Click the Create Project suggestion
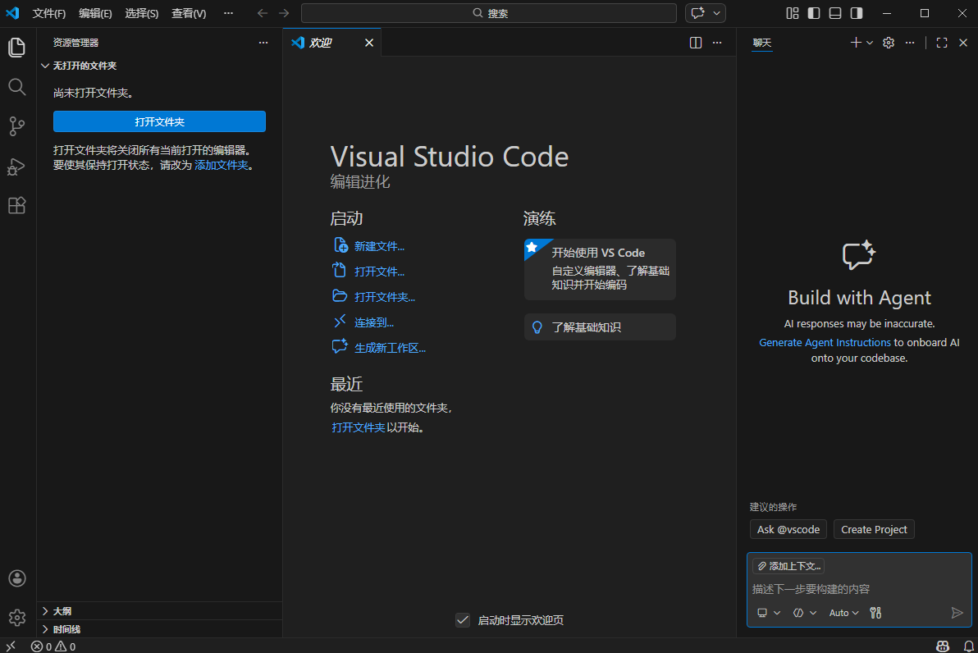 pos(874,529)
